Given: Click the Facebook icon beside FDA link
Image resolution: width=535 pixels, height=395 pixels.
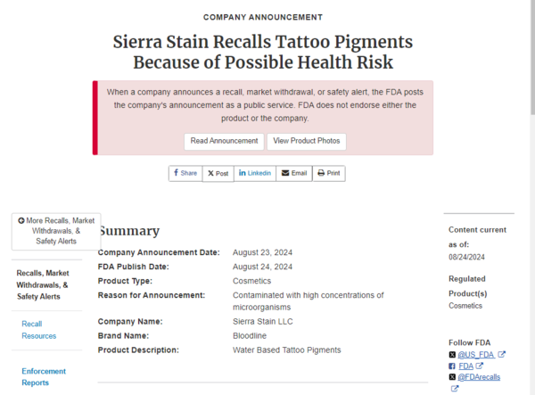Looking at the screenshot, I should (x=453, y=366).
